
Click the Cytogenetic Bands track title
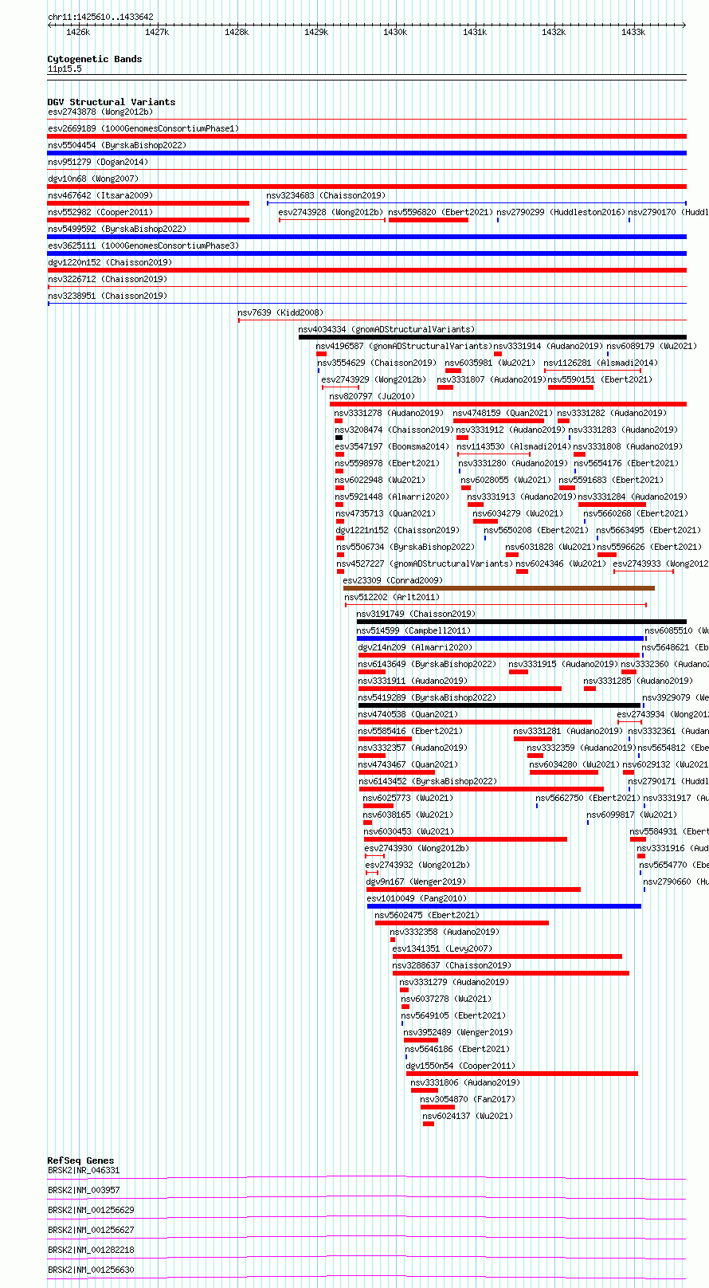click(x=95, y=59)
